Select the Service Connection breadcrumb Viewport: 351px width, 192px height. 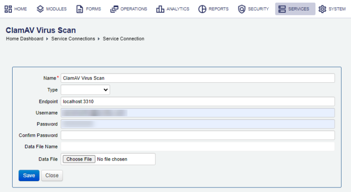[x=123, y=39]
